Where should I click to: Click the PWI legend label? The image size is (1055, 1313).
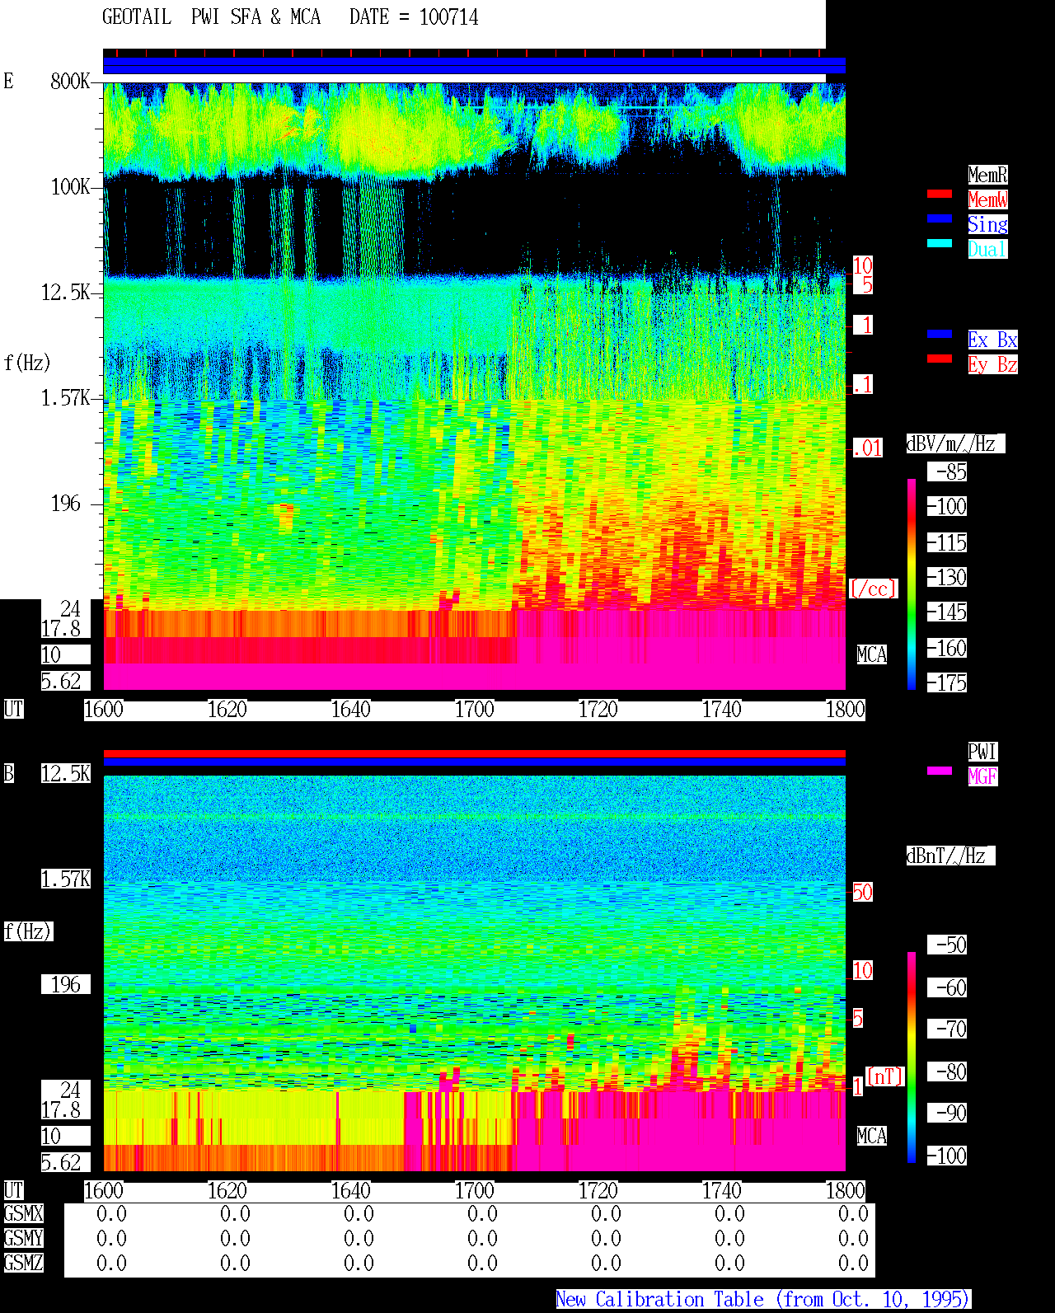[982, 752]
